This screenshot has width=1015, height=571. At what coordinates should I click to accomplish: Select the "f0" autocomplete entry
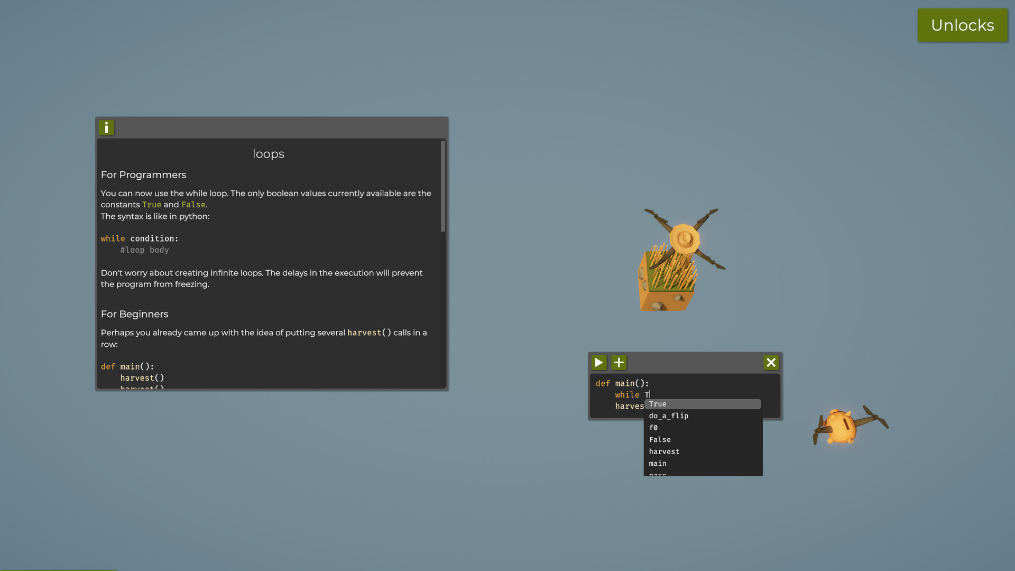(x=653, y=428)
